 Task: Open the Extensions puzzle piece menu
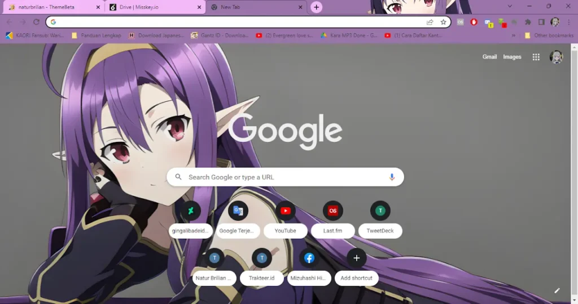tap(528, 22)
